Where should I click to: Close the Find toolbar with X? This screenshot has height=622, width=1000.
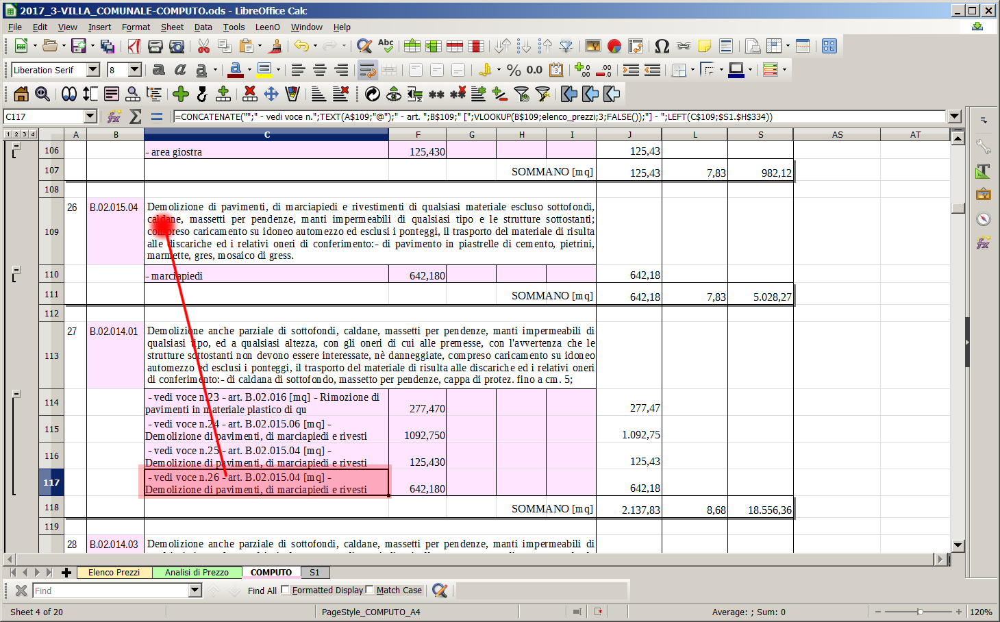21,590
